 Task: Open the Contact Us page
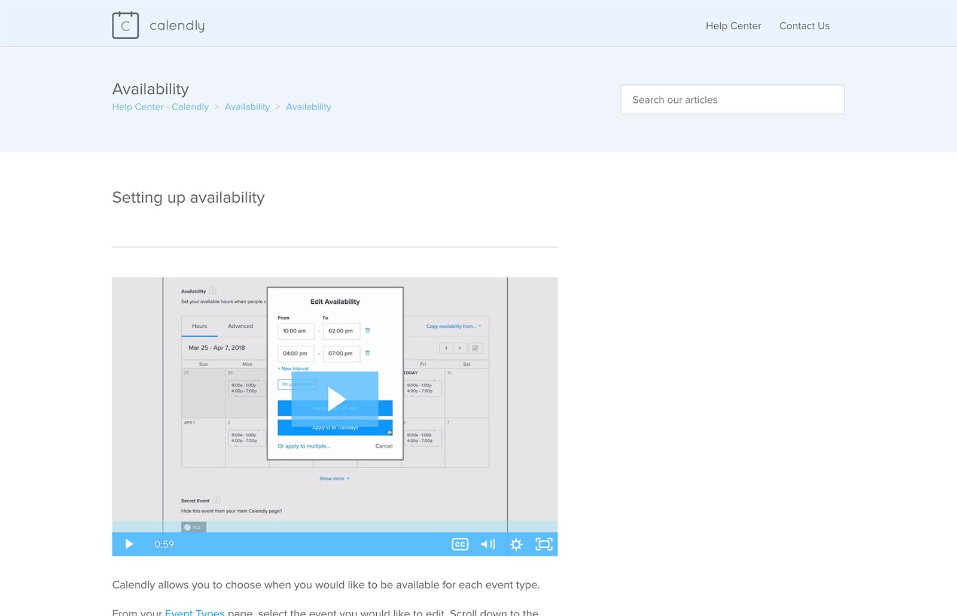(804, 26)
